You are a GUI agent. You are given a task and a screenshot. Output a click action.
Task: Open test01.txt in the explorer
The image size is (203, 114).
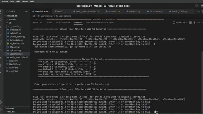[13, 68]
